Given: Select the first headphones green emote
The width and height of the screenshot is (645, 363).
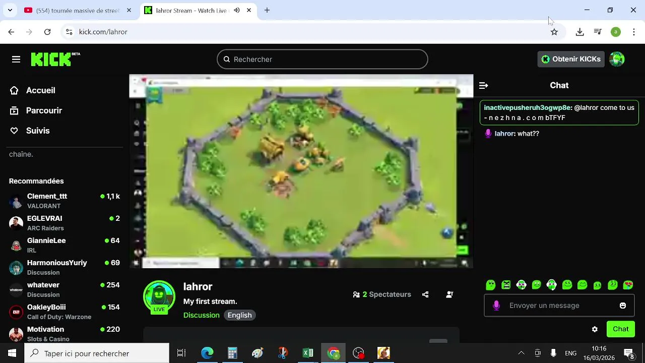Looking at the screenshot, I should tap(521, 285).
